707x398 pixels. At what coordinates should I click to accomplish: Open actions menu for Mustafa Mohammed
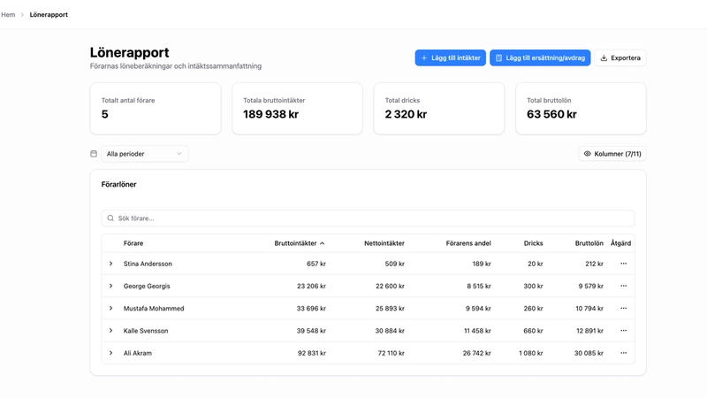(624, 308)
